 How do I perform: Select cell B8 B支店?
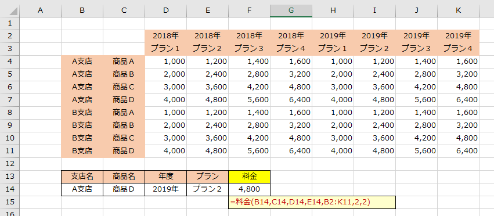pos(82,113)
